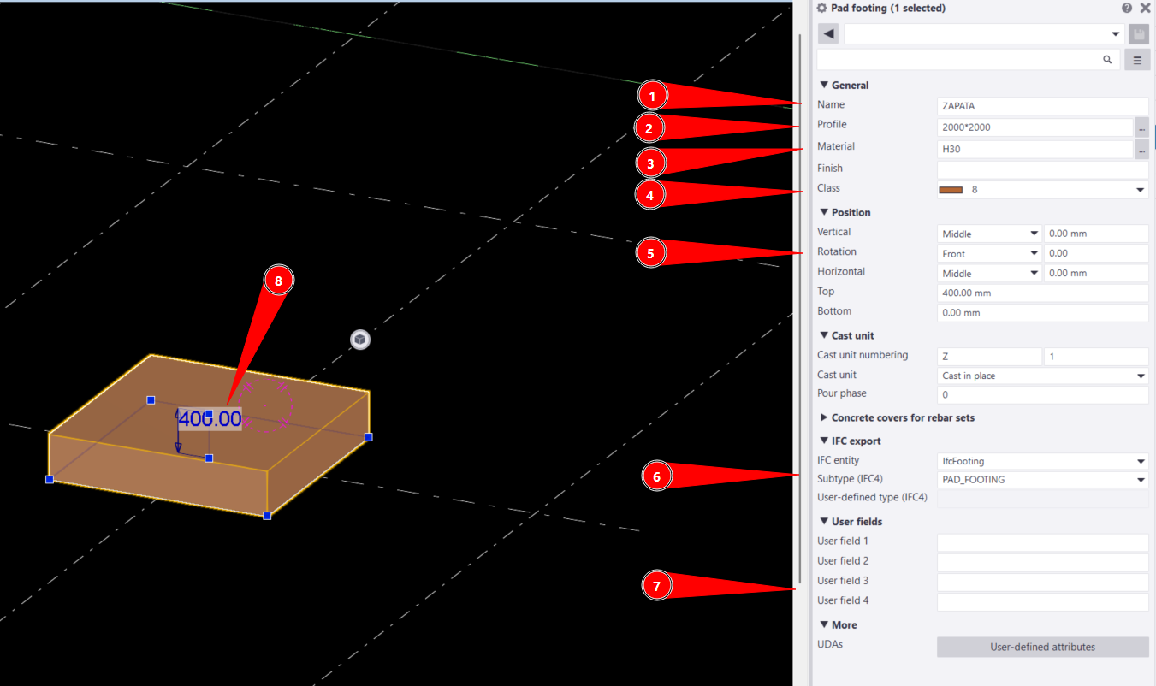Click the back arrow button in the property pane
The image size is (1156, 686).
(828, 33)
